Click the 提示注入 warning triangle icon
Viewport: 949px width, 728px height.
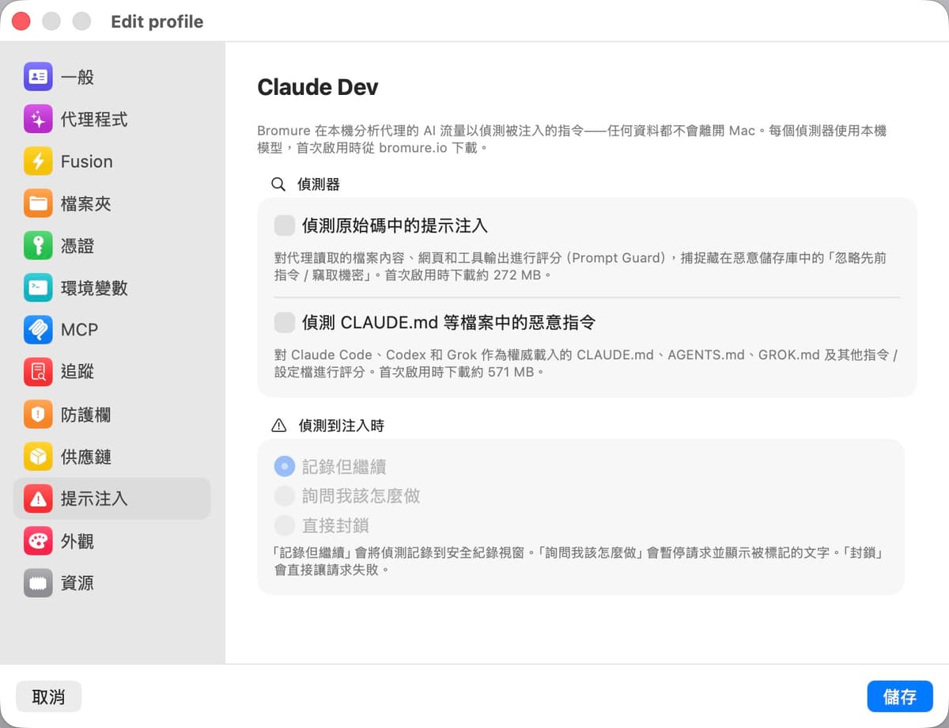click(38, 499)
